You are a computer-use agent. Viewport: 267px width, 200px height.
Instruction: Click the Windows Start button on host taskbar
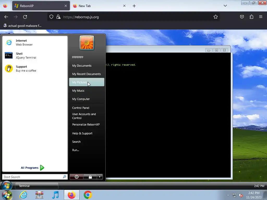[7, 195]
